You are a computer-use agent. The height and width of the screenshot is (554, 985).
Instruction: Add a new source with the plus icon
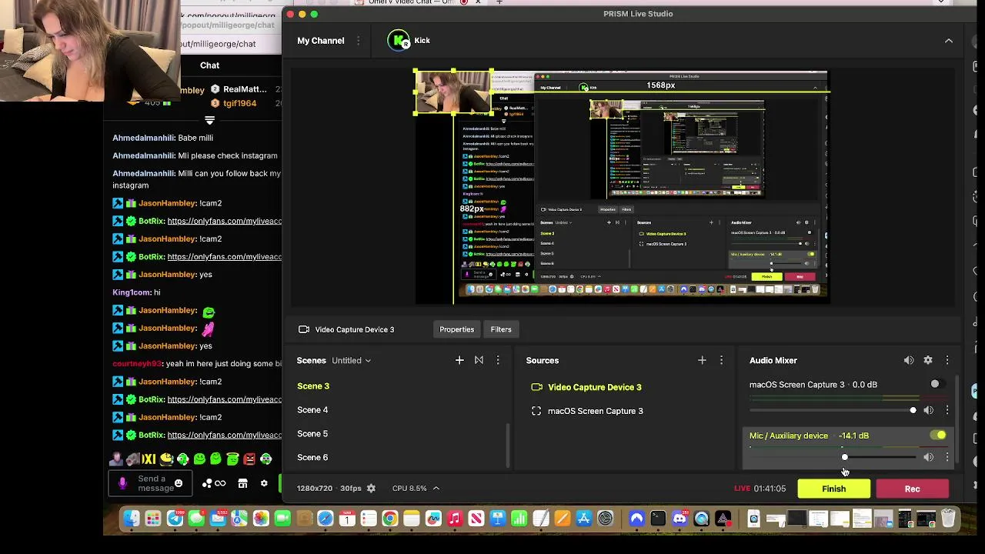click(702, 360)
